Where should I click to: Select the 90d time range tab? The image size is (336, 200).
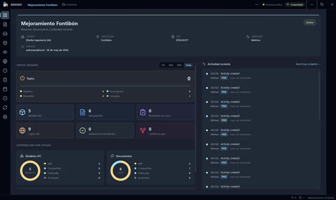pyautogui.click(x=179, y=65)
